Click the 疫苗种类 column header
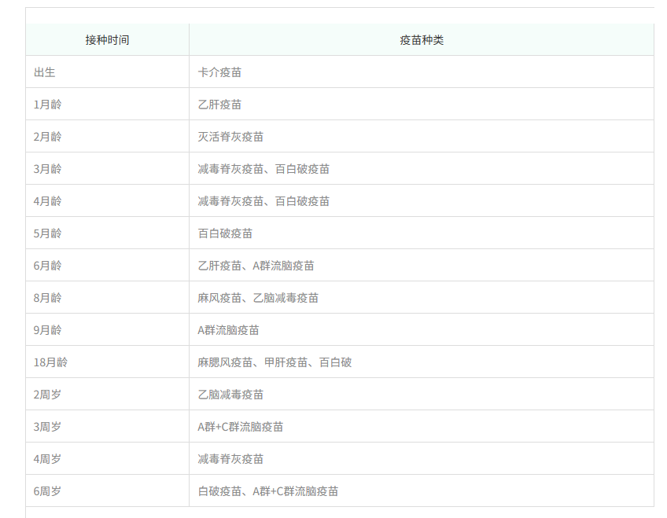Image resolution: width=667 pixels, height=518 pixels. [x=421, y=40]
